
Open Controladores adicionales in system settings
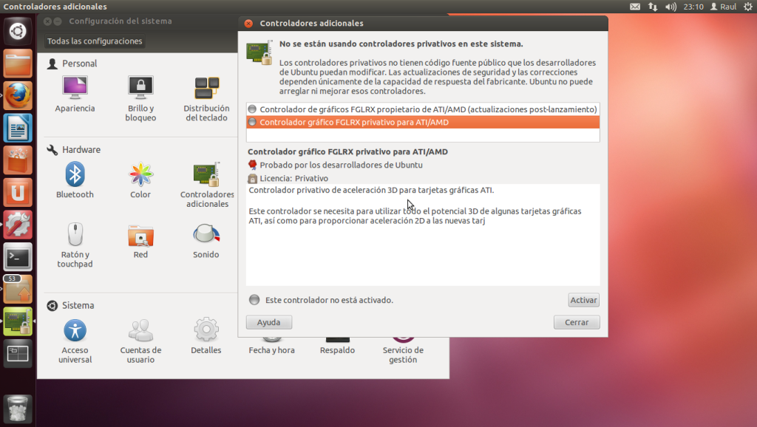click(207, 185)
